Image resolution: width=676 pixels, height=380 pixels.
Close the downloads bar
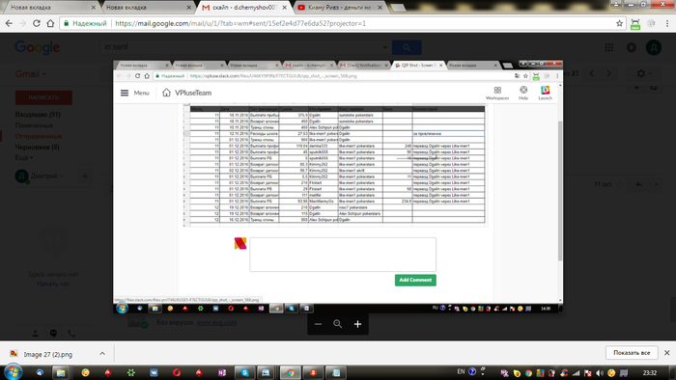point(667,353)
